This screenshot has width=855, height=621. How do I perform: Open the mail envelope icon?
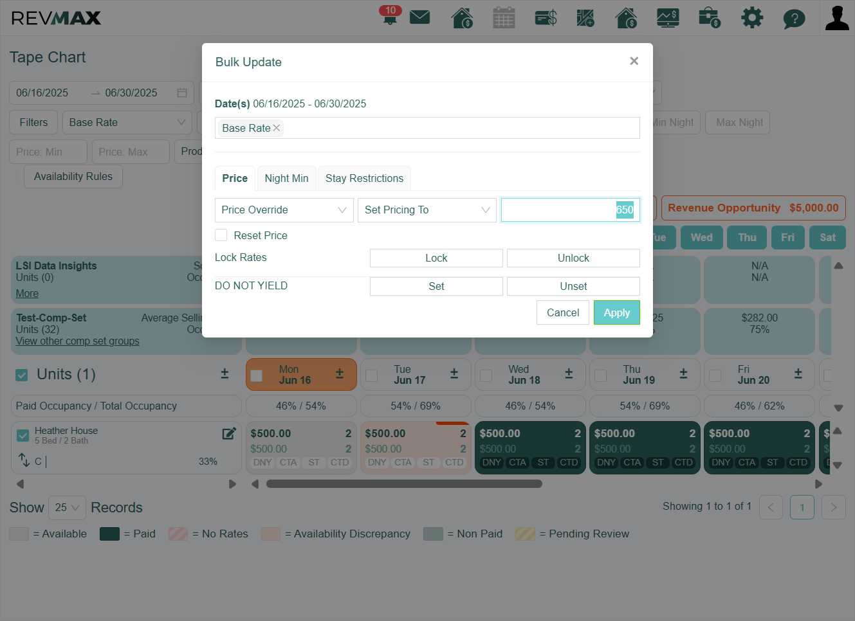coord(419,17)
